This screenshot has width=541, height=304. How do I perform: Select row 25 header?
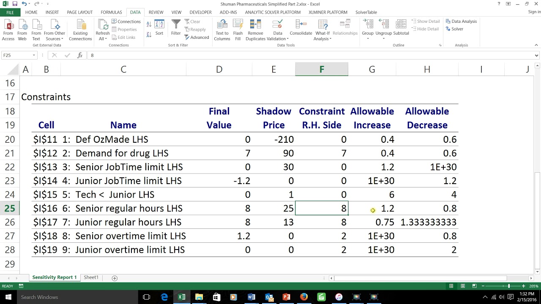pyautogui.click(x=10, y=208)
